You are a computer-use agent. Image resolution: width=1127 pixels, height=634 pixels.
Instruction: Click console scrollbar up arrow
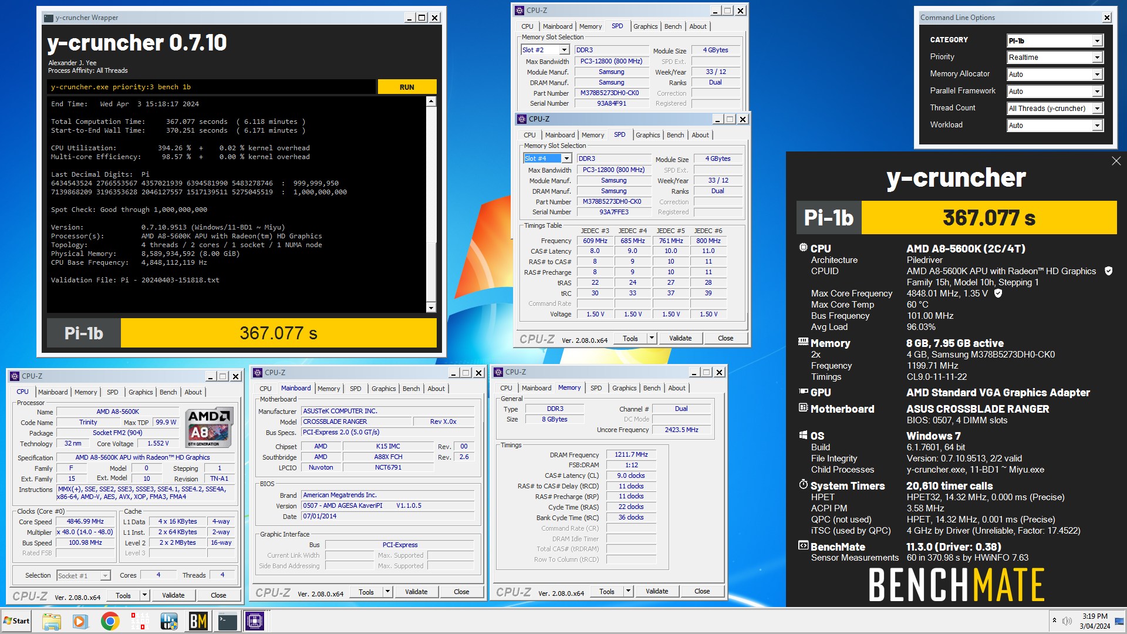431,102
